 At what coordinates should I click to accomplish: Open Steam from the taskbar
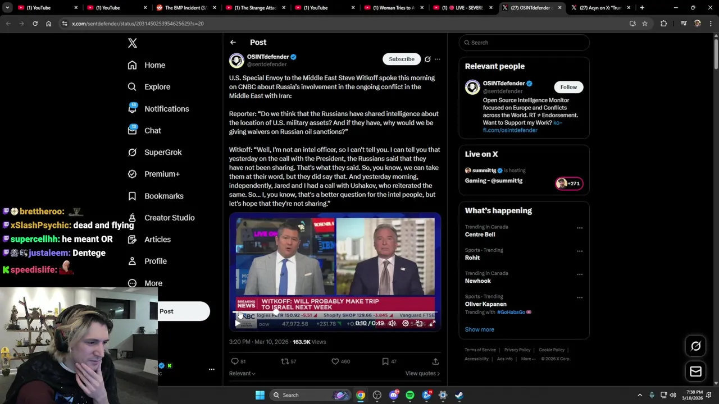(x=459, y=395)
